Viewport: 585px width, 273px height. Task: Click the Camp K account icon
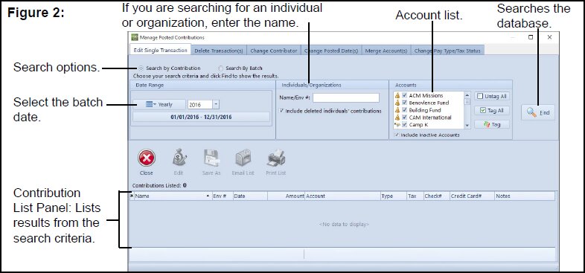click(397, 124)
